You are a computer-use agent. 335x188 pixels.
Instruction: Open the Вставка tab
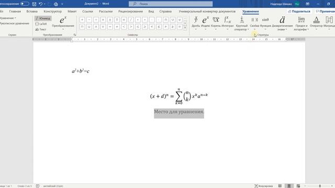coord(32,11)
